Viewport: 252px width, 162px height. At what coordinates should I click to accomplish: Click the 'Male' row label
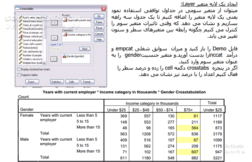pos(24,139)
